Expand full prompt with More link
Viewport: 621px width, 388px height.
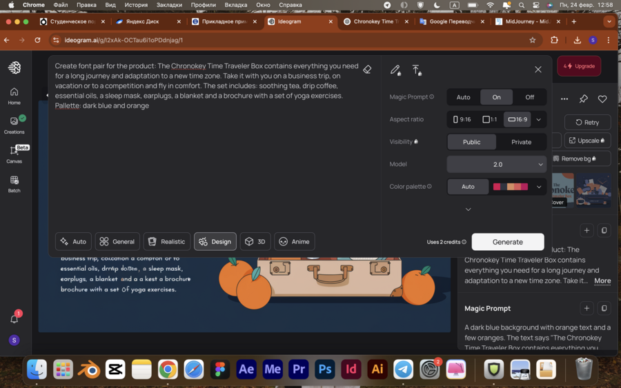coord(602,280)
